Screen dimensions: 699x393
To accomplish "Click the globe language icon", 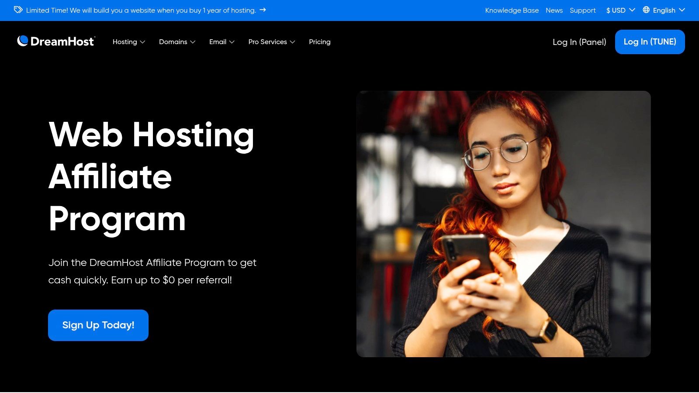I will coord(646,10).
